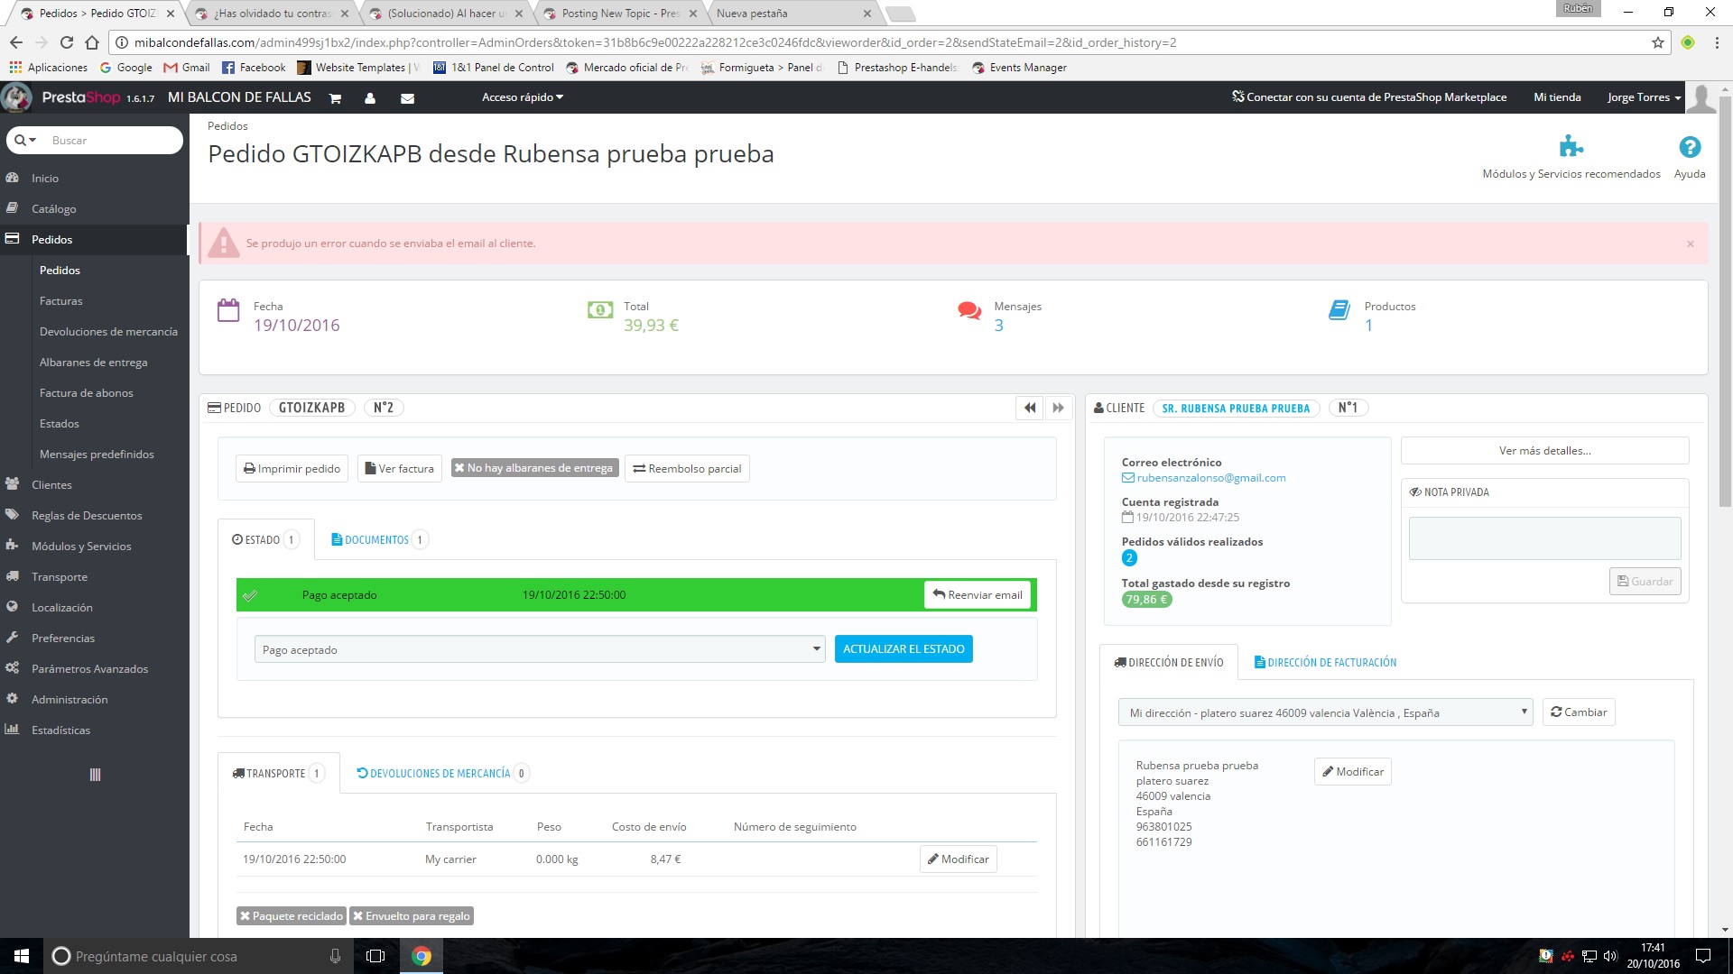Go to previous order arrow

coord(1030,408)
